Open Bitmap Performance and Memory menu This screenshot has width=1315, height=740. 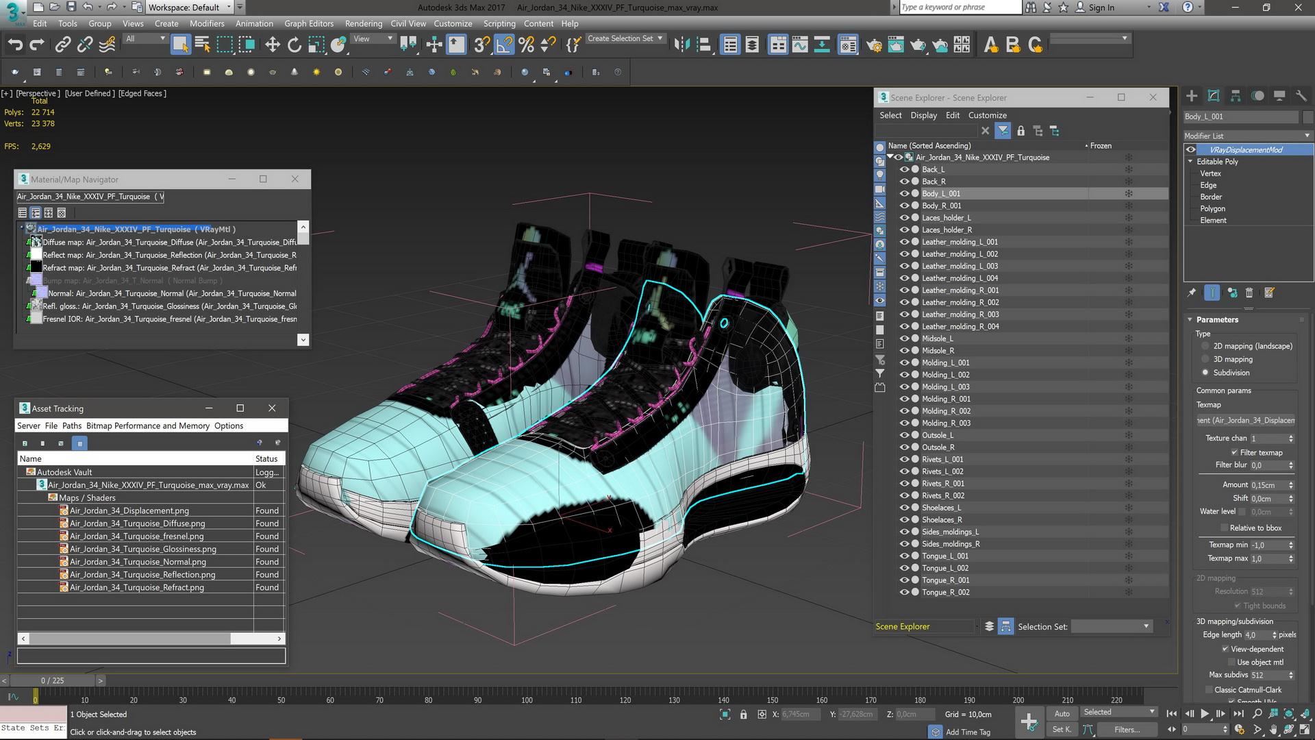coord(148,425)
